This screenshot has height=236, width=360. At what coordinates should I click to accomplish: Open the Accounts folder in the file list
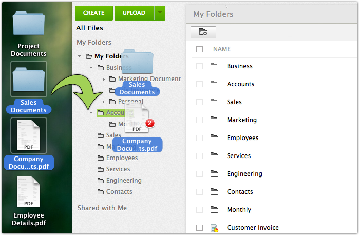click(x=240, y=84)
